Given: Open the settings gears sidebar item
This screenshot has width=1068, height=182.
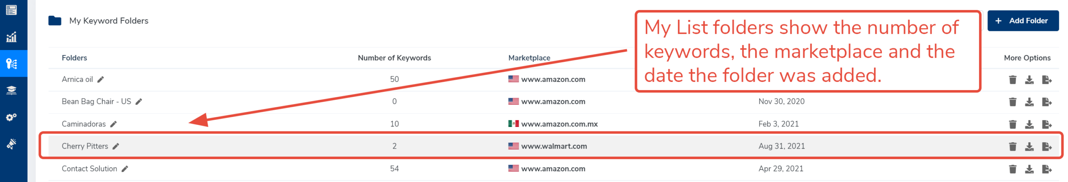Looking at the screenshot, I should pos(12,117).
